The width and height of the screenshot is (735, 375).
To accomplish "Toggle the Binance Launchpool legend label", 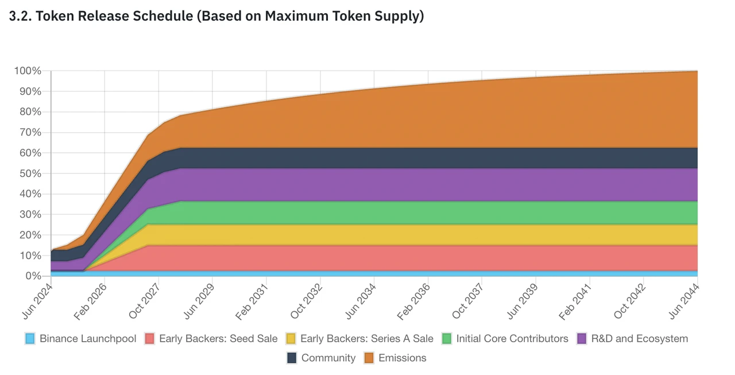I will point(88,339).
